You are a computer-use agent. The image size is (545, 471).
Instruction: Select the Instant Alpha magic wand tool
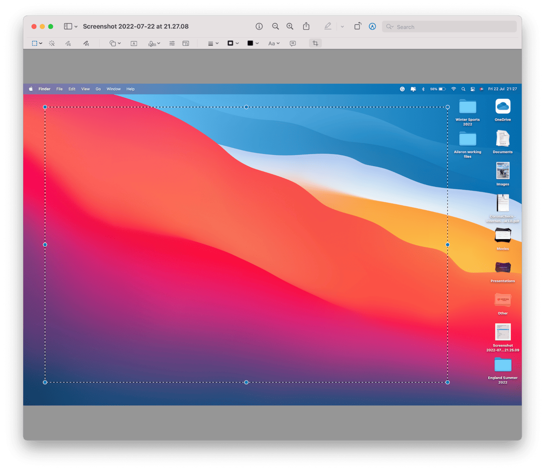pyautogui.click(x=52, y=43)
